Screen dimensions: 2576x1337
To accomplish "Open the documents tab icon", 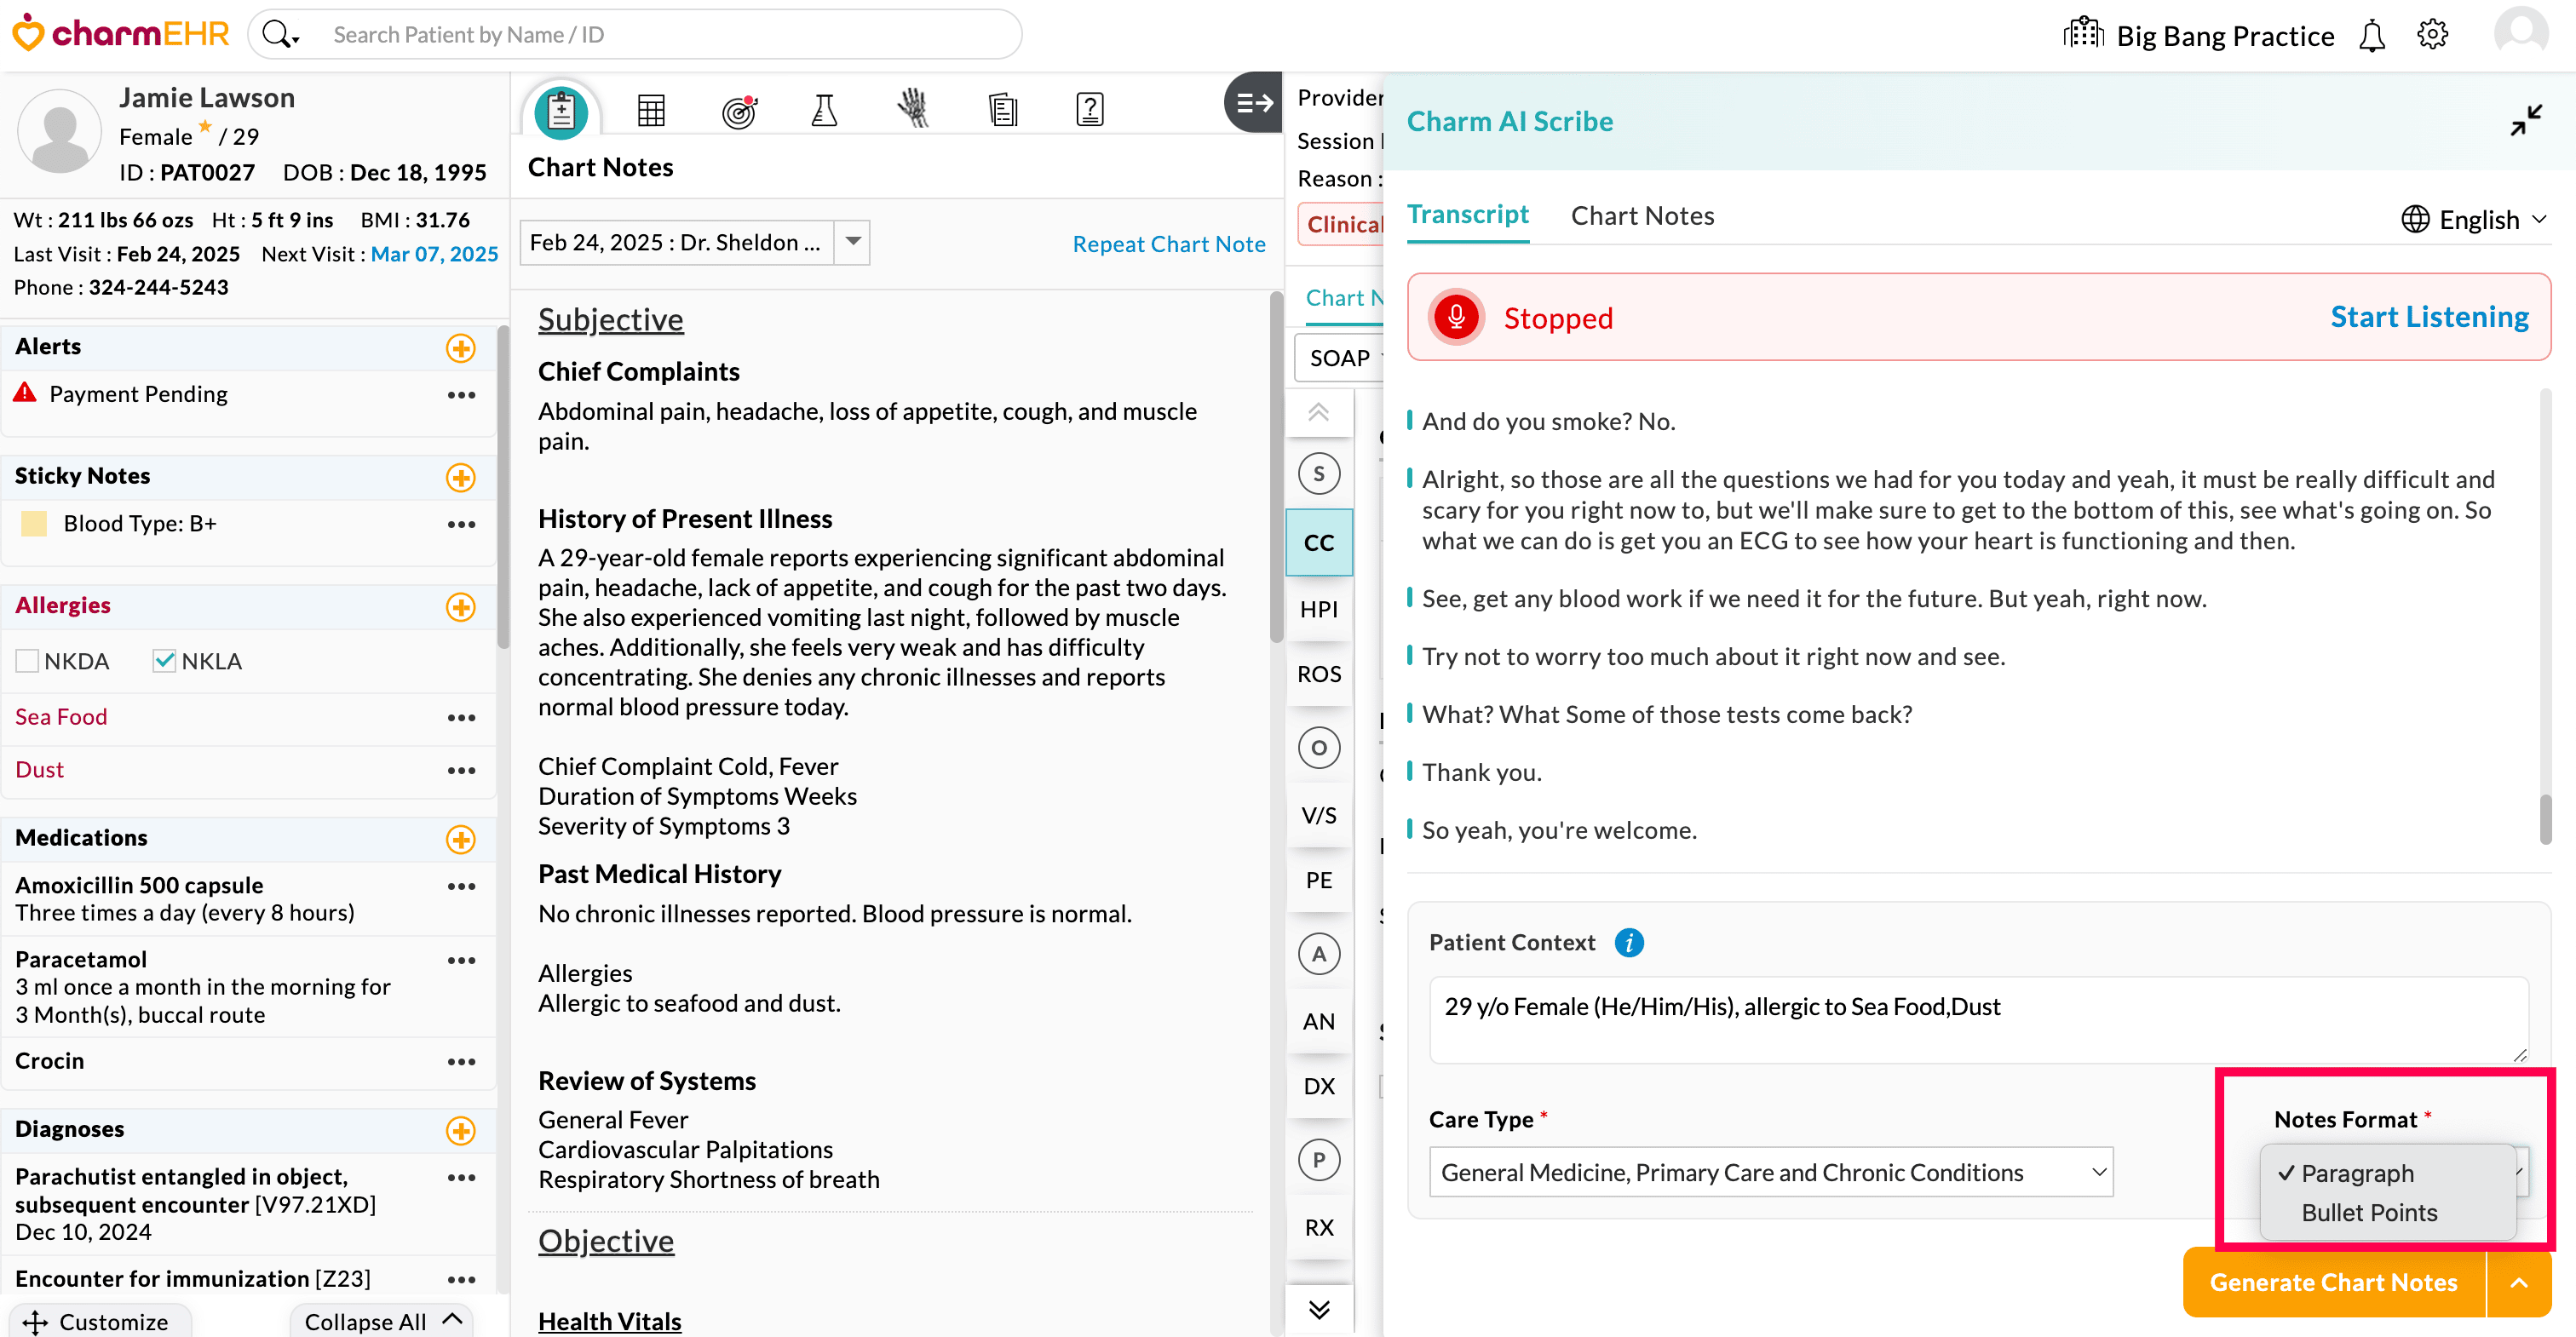I will click(1003, 109).
